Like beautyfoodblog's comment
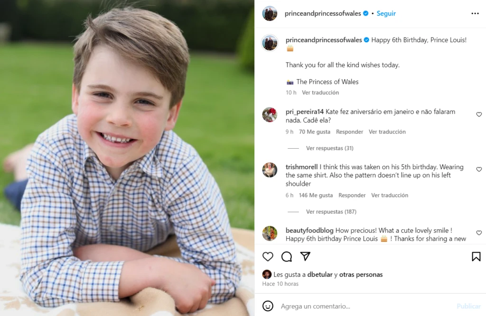Screen dimensions: 486x316 [x=479, y=233]
